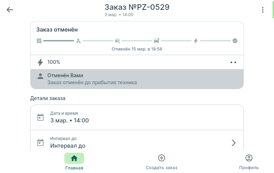
Task: Open the "Дата и время" row
Action: (137, 117)
